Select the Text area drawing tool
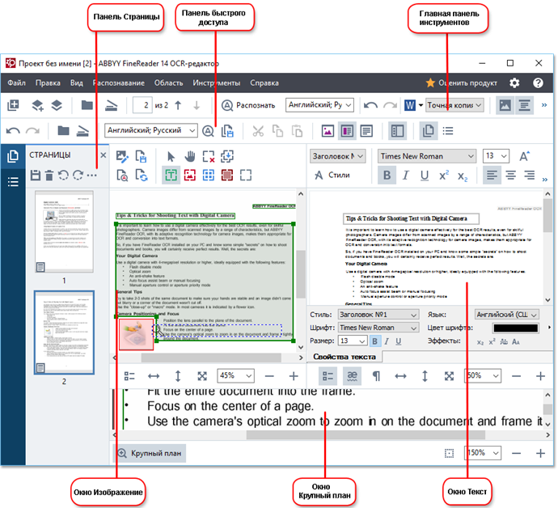 171,175
